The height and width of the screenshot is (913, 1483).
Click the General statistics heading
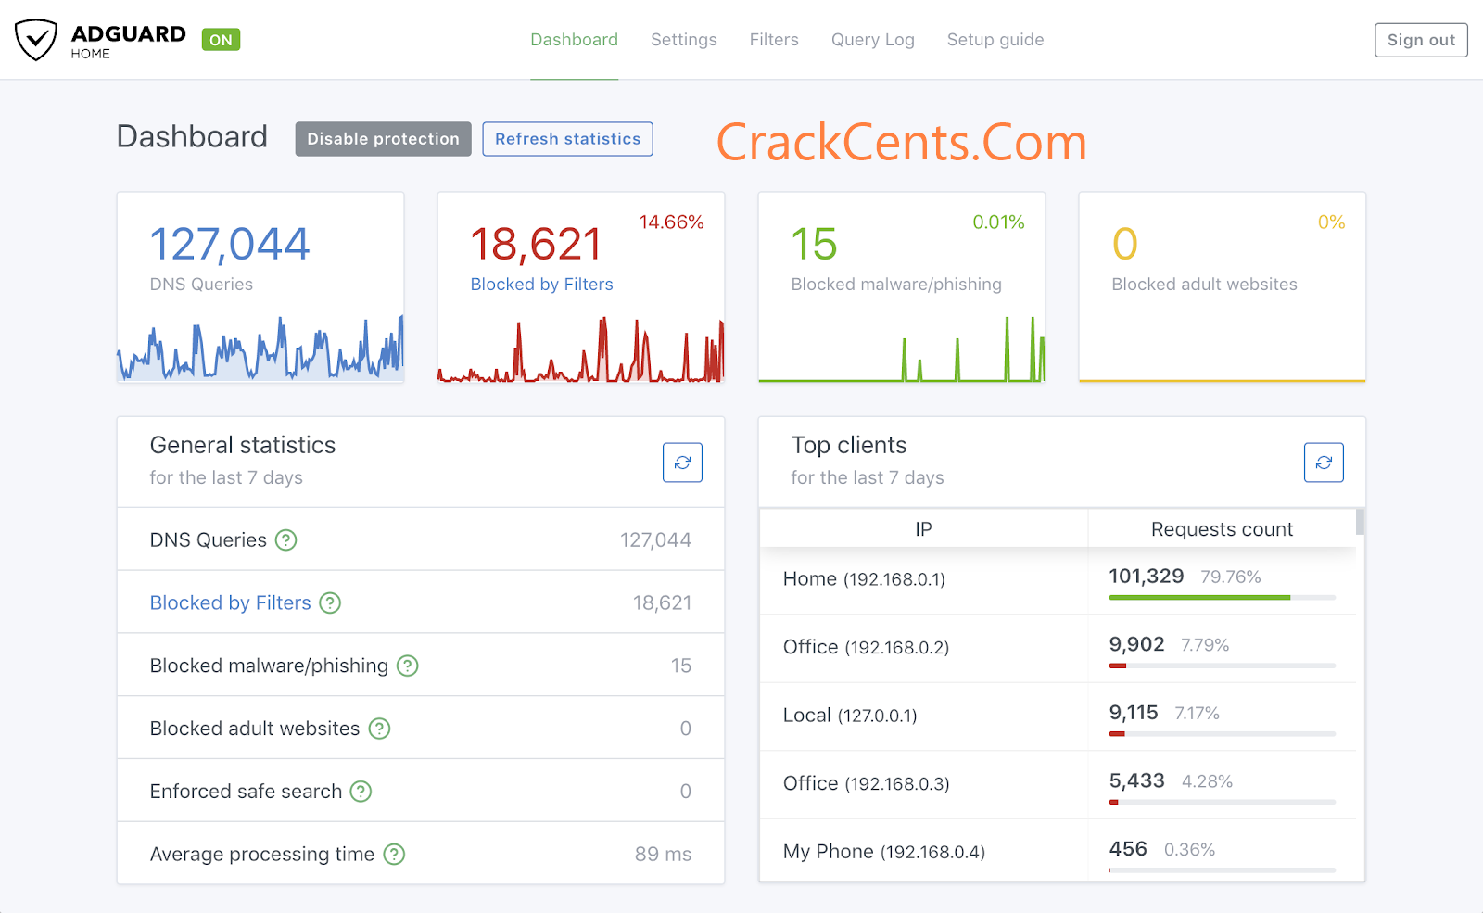click(243, 445)
